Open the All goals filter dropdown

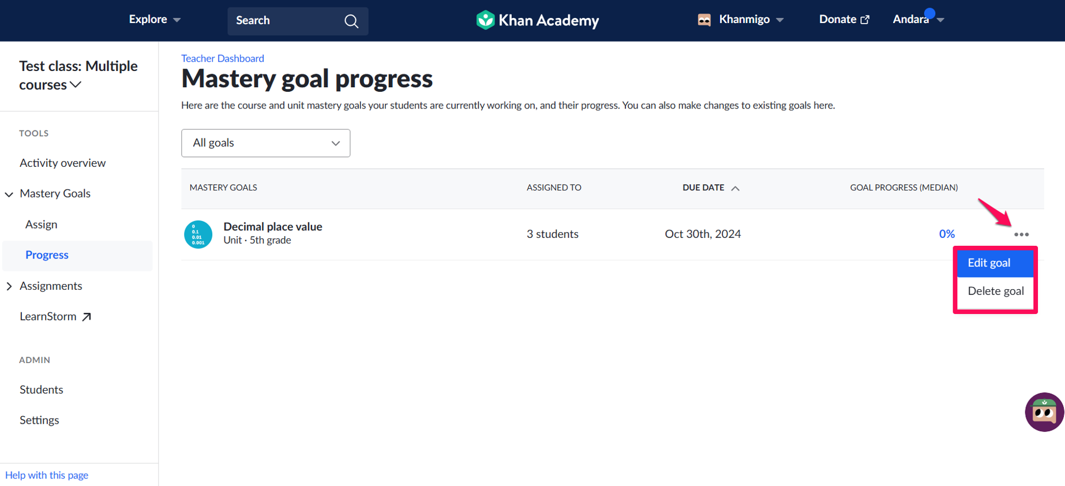click(265, 143)
